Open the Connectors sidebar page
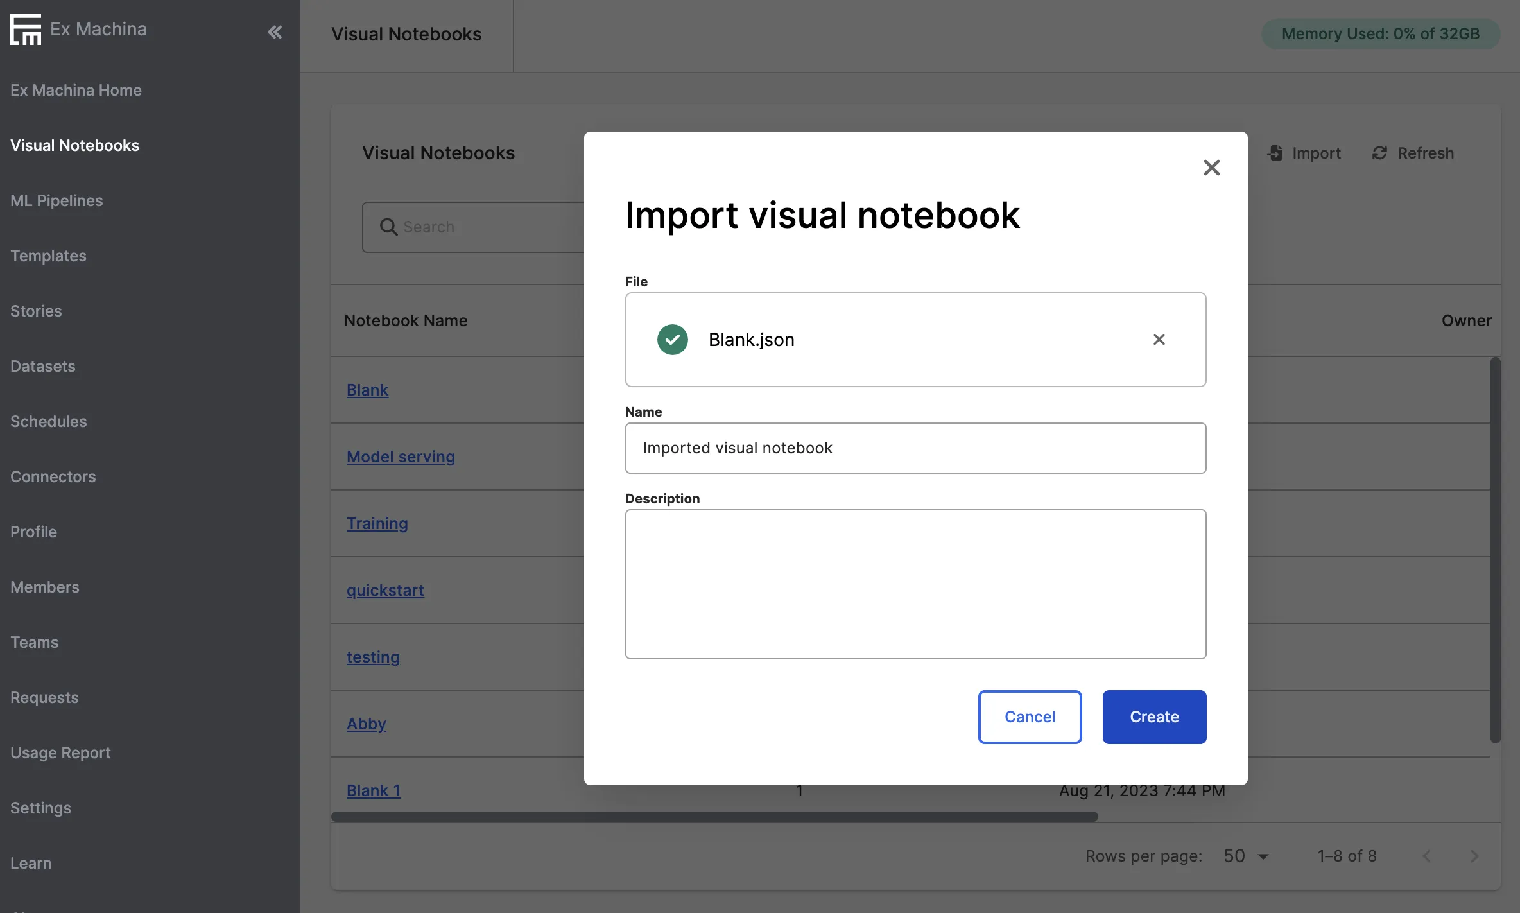The height and width of the screenshot is (913, 1520). [53, 476]
